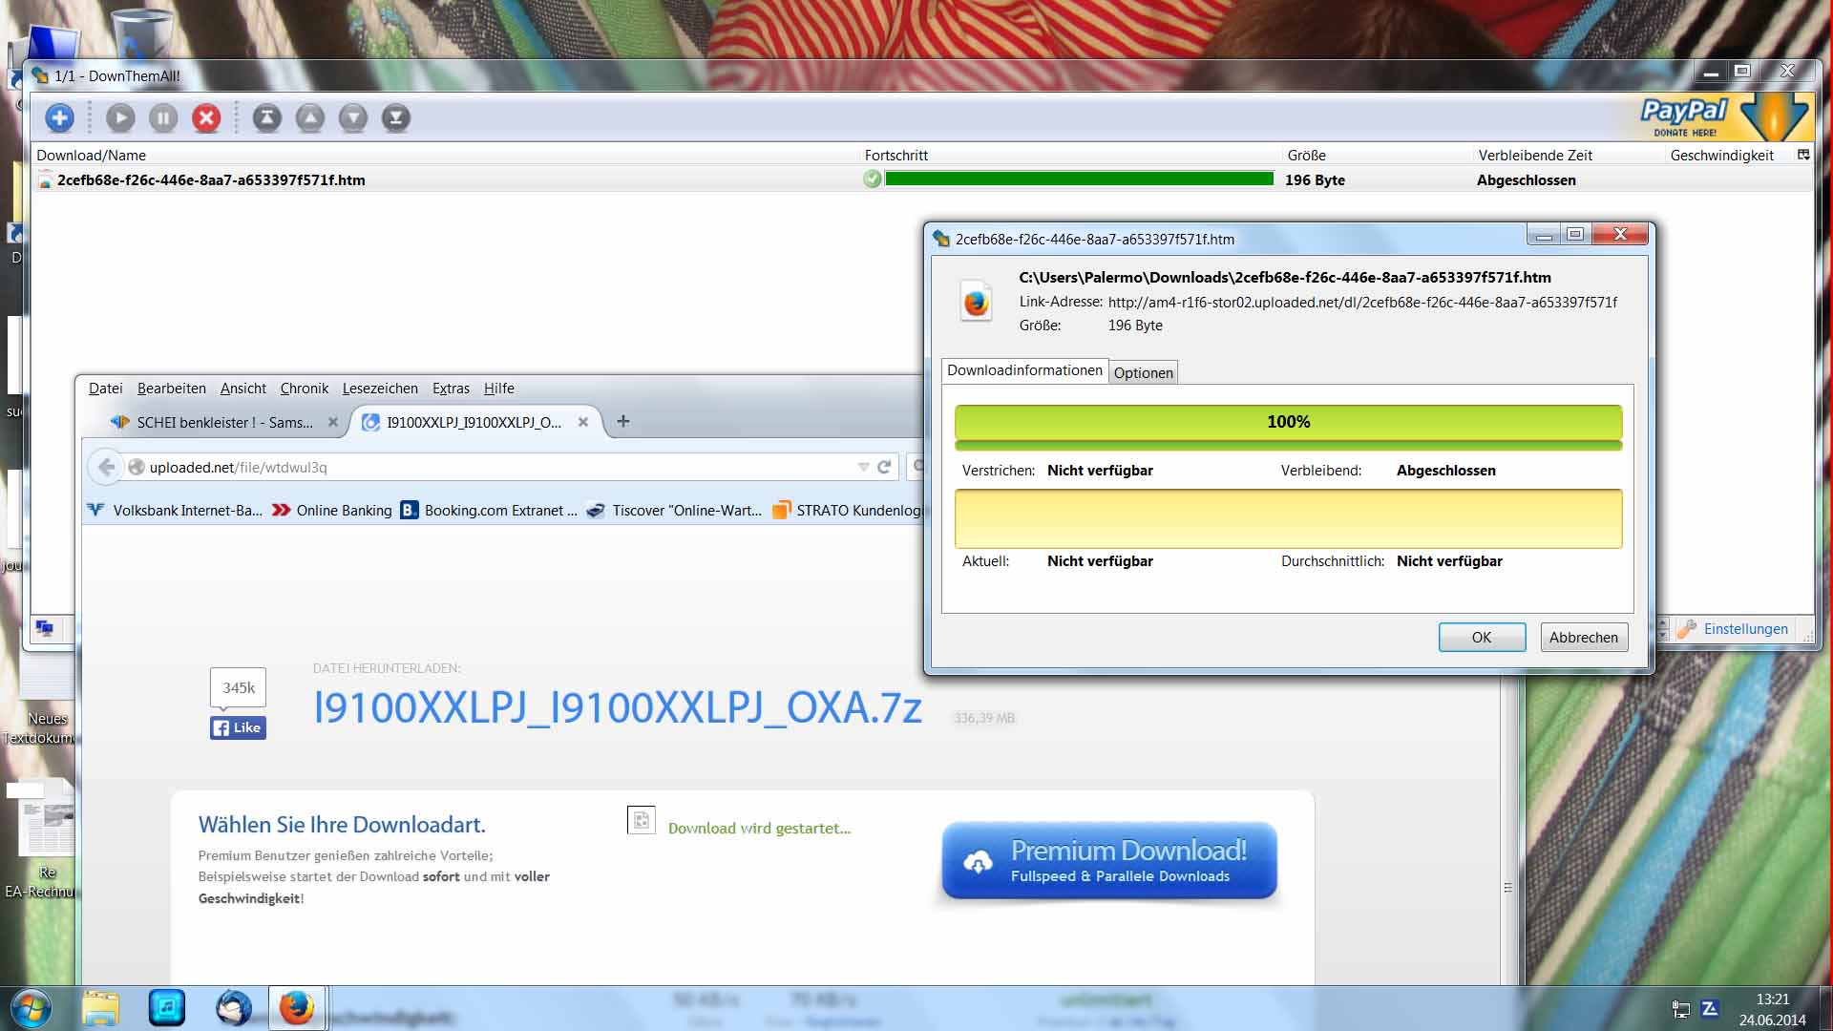Open Extras menu in Firefox

(451, 389)
